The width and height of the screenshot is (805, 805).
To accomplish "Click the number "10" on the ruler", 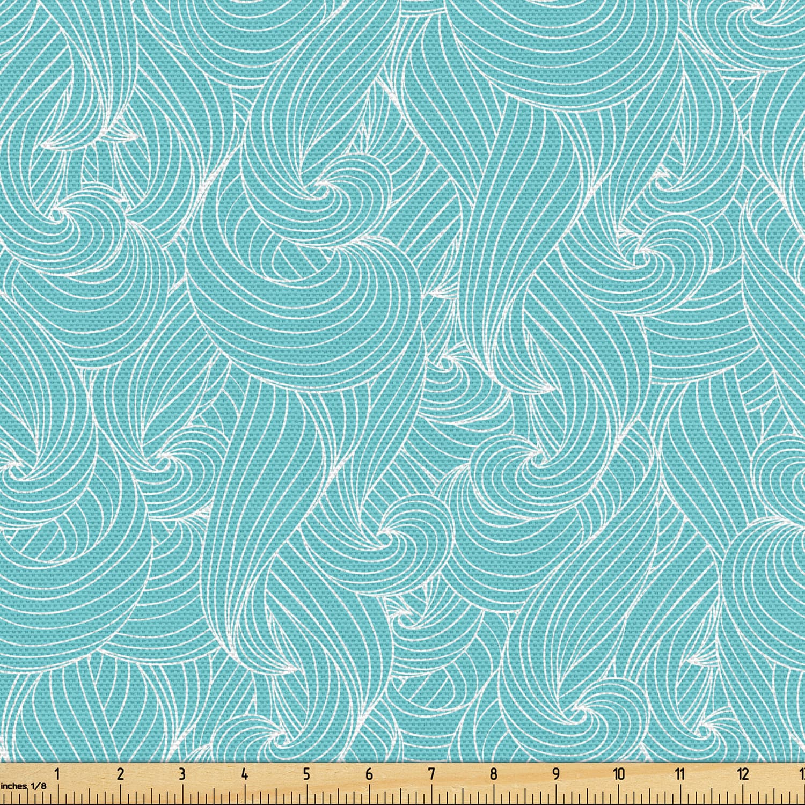I will [619, 773].
